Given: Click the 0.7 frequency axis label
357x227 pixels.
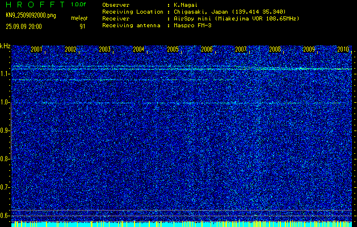Looking at the screenshot, I should [5, 187].
